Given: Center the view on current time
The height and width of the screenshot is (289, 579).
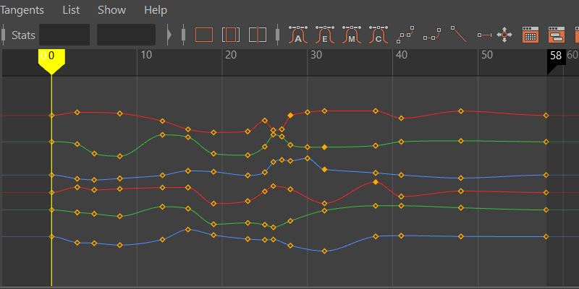Looking at the screenshot, I should (x=257, y=34).
